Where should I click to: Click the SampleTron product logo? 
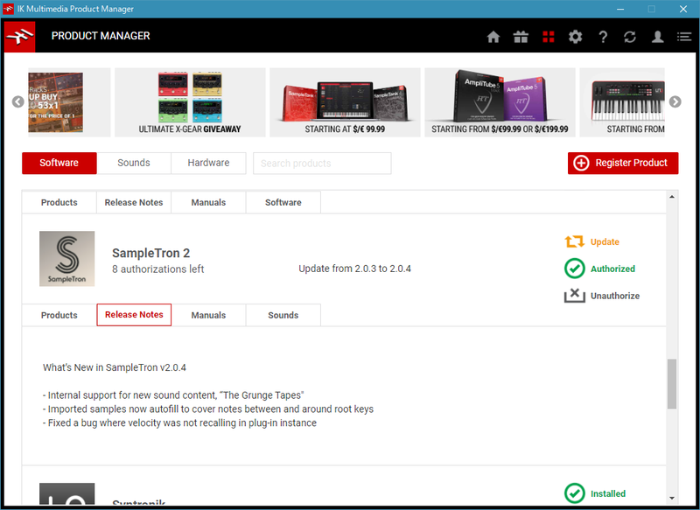(67, 258)
